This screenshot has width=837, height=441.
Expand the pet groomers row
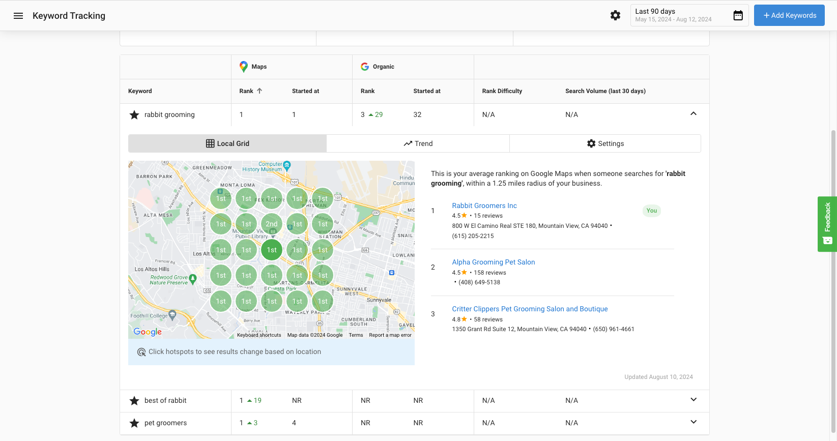[x=693, y=422]
